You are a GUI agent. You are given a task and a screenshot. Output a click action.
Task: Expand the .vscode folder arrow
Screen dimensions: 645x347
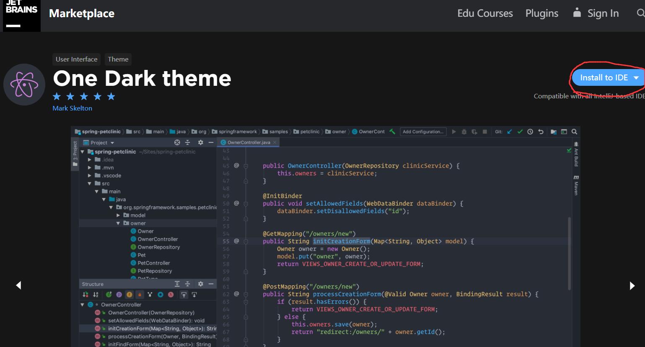pyautogui.click(x=89, y=175)
